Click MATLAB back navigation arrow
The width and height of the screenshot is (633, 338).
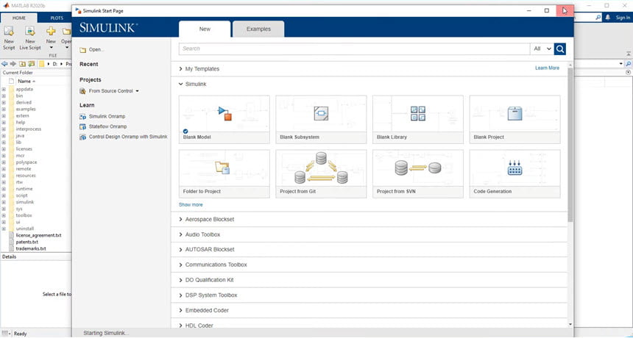tap(4, 64)
